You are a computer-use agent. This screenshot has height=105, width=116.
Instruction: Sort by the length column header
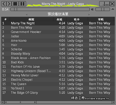point(60,19)
